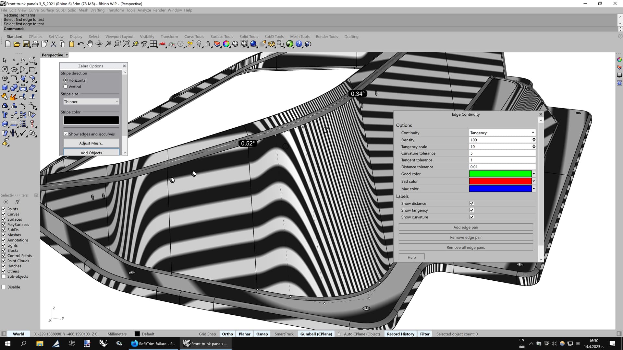This screenshot has width=623, height=350.
Task: Click the Add edge pair button
Action: pos(466,227)
